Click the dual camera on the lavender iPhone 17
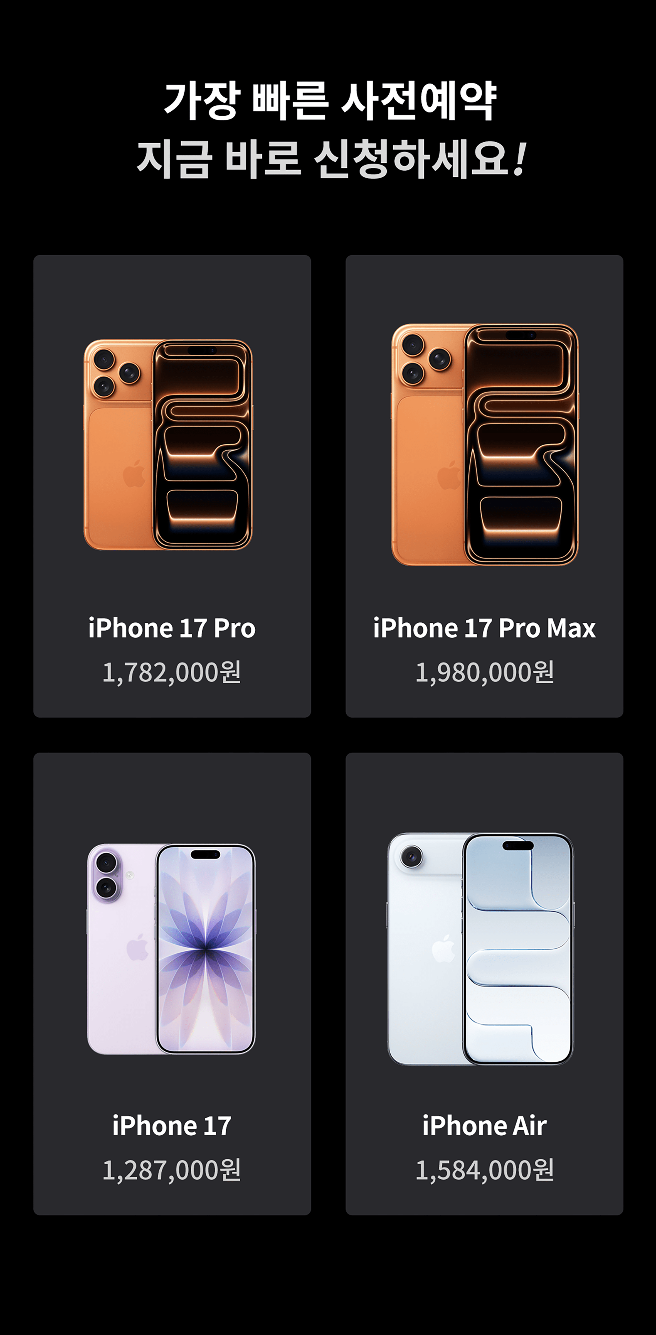Image resolution: width=656 pixels, height=1335 pixels. point(106,875)
